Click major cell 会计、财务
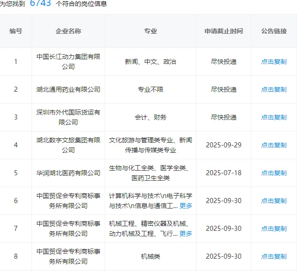Image resolution: width=297 pixels, height=271 pixels. [x=151, y=117]
